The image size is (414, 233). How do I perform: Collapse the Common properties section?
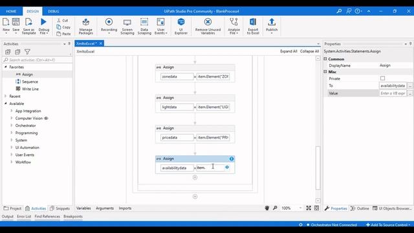[x=325, y=59]
